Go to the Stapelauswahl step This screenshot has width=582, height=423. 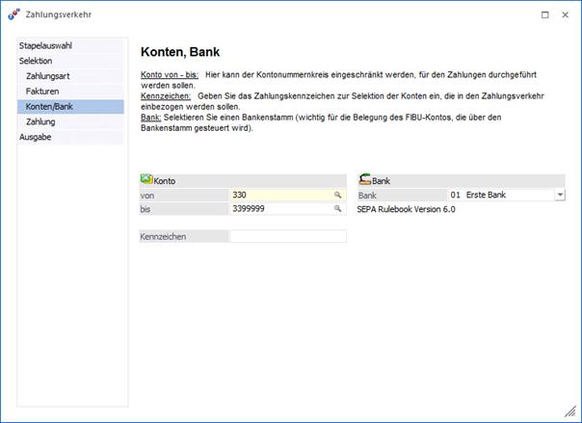click(46, 45)
